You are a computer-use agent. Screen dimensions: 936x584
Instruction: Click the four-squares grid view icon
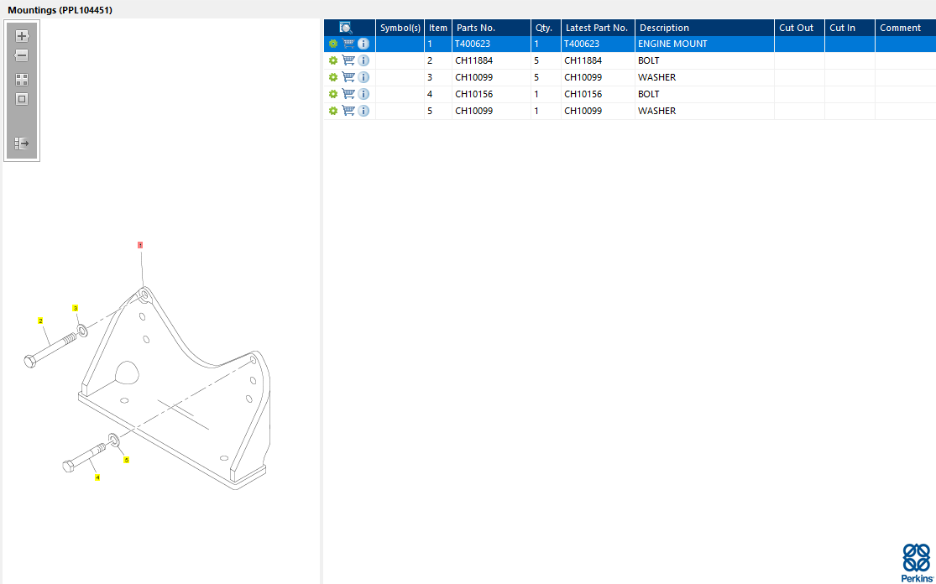tap(22, 80)
